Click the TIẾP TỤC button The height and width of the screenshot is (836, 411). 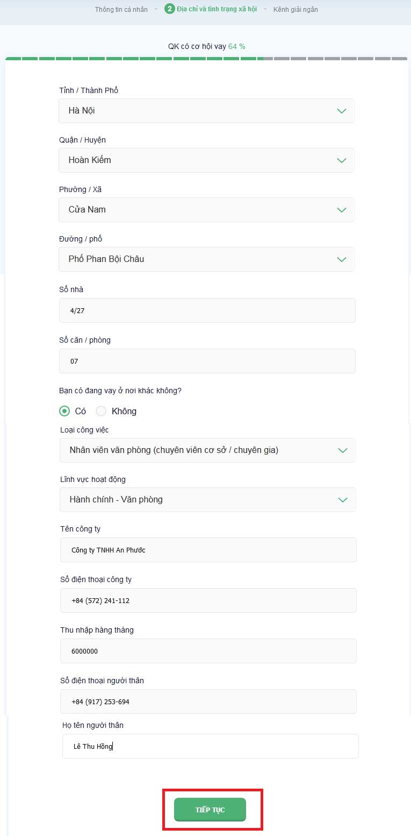tap(210, 810)
